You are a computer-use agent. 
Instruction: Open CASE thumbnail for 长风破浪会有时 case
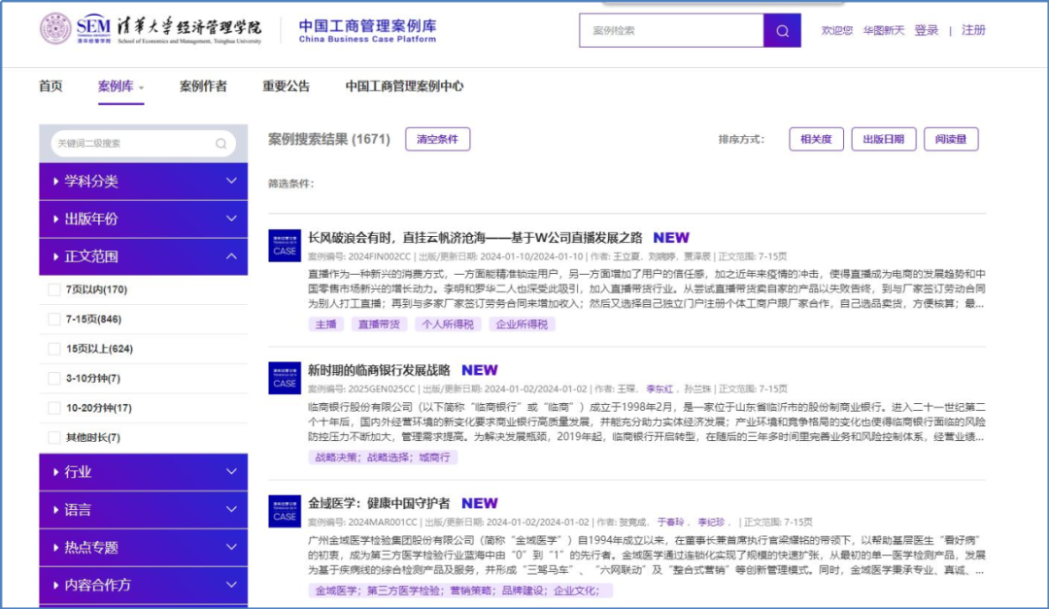285,245
